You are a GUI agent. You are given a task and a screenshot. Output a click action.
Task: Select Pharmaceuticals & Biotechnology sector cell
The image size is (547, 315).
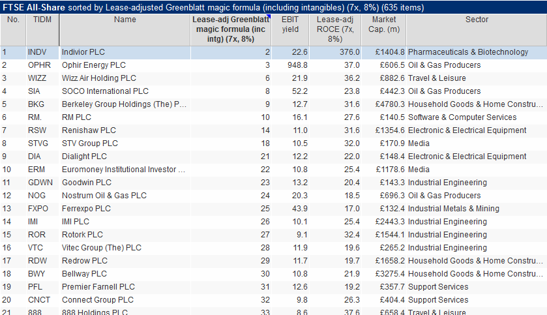pos(477,52)
